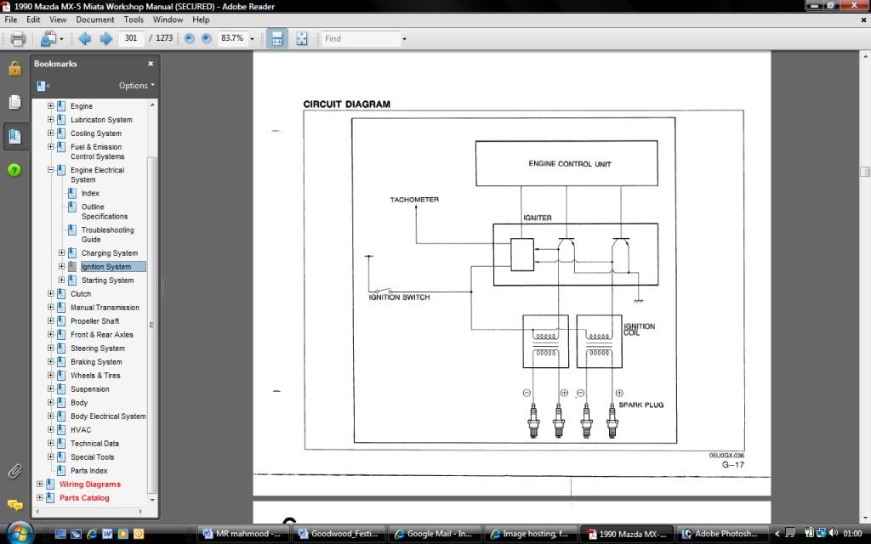Image resolution: width=871 pixels, height=544 pixels.
Task: Click the Bookmarks panel vertical scrollbar
Action: click(152, 325)
